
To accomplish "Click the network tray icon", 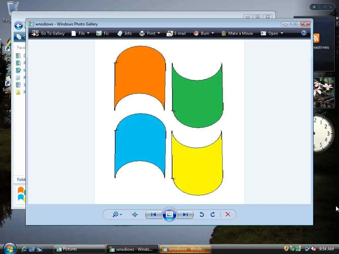I will (x=307, y=249).
